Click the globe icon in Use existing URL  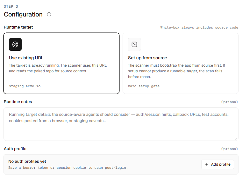pyautogui.click(x=15, y=44)
